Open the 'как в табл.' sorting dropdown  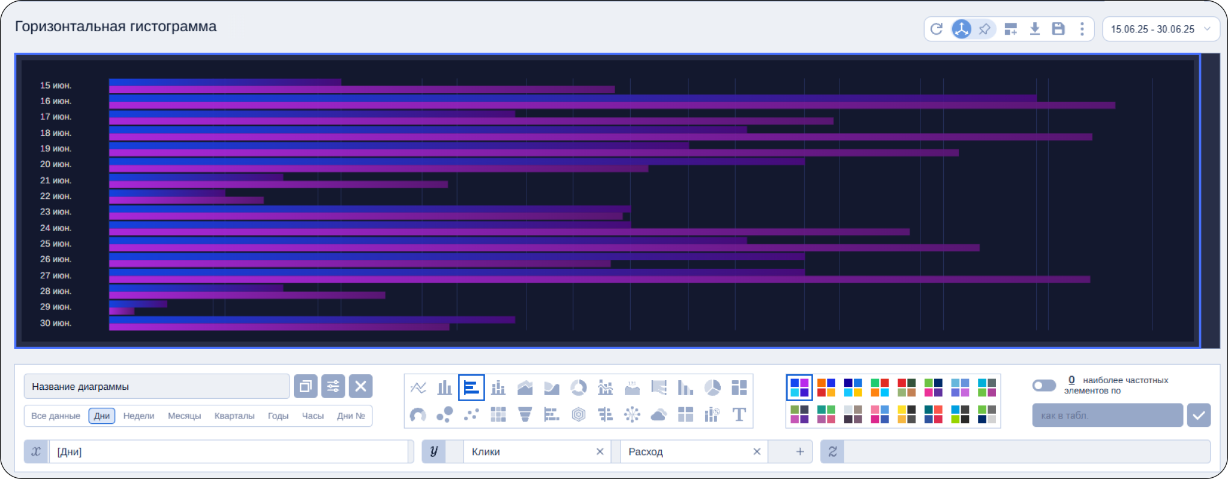tap(1107, 416)
